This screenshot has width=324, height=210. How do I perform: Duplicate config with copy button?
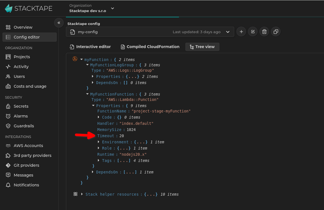(x=276, y=32)
